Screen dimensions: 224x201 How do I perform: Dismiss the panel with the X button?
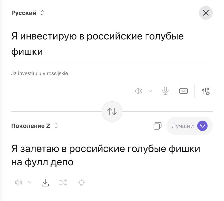click(x=206, y=13)
